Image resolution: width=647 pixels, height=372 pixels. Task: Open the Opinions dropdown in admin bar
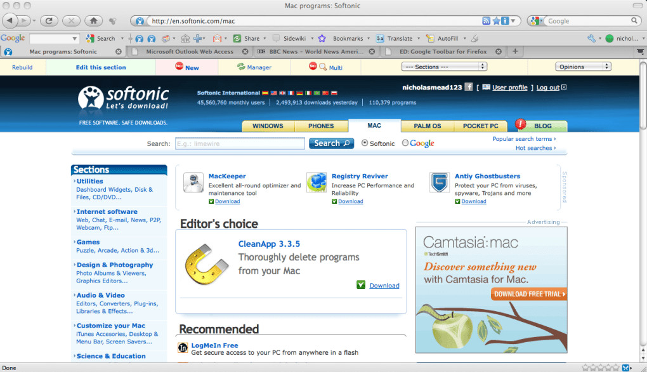(x=583, y=67)
